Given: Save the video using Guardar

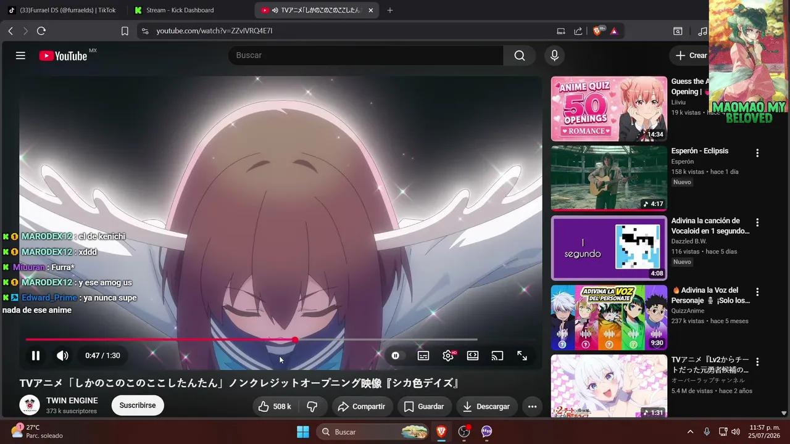Looking at the screenshot, I should tap(424, 406).
